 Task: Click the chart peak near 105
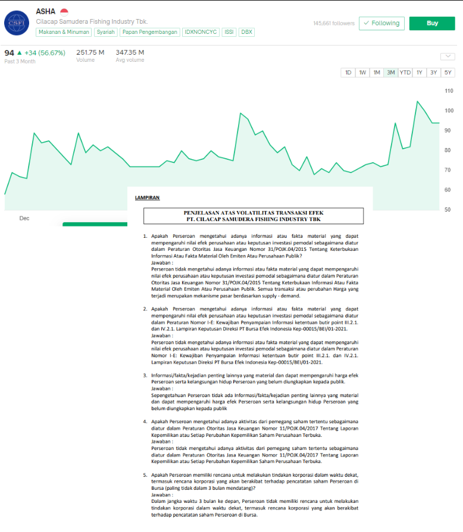(x=418, y=102)
